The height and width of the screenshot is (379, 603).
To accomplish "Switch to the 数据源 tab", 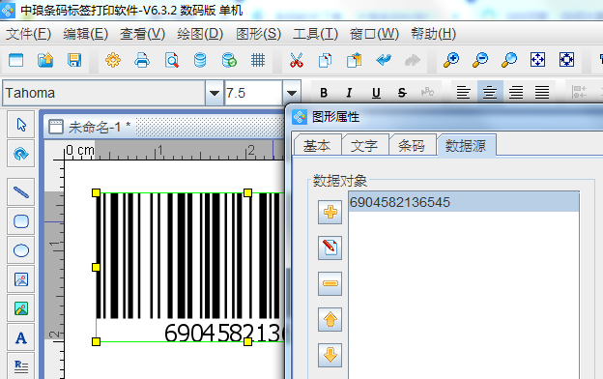I will pos(466,145).
